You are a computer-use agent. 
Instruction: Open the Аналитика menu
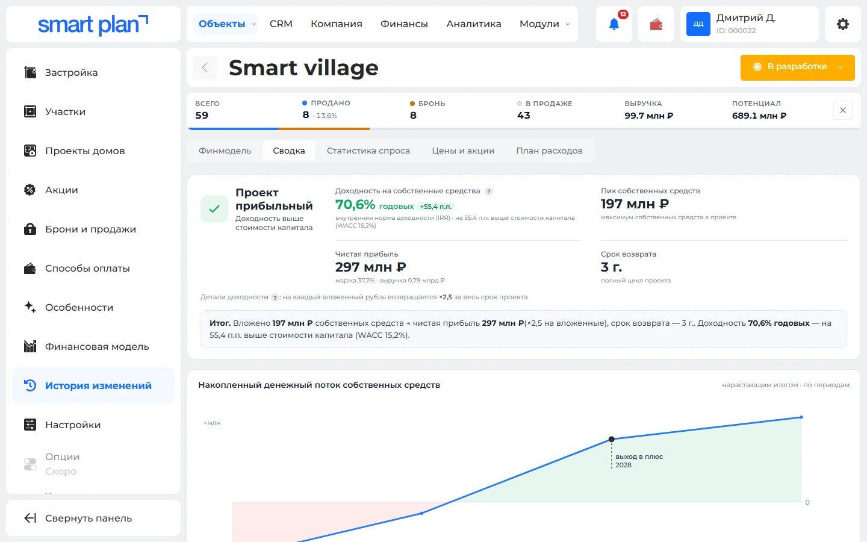pos(474,24)
